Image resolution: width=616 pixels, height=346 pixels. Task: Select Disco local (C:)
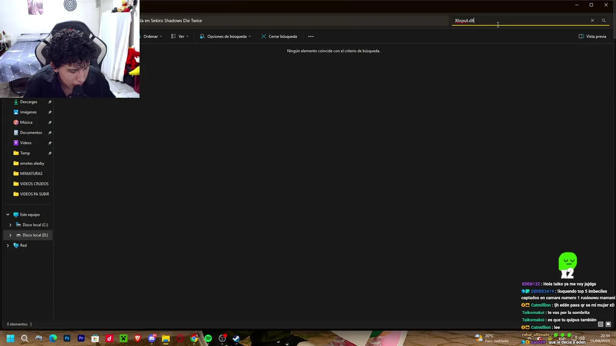coord(35,225)
